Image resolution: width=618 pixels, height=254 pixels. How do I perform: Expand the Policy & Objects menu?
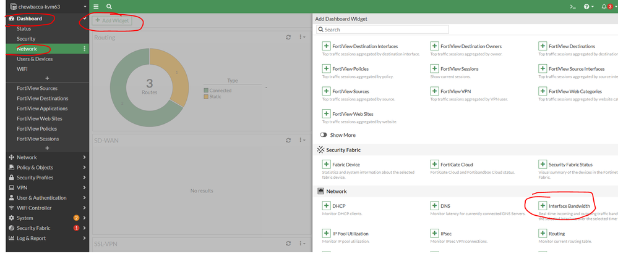[47, 167]
